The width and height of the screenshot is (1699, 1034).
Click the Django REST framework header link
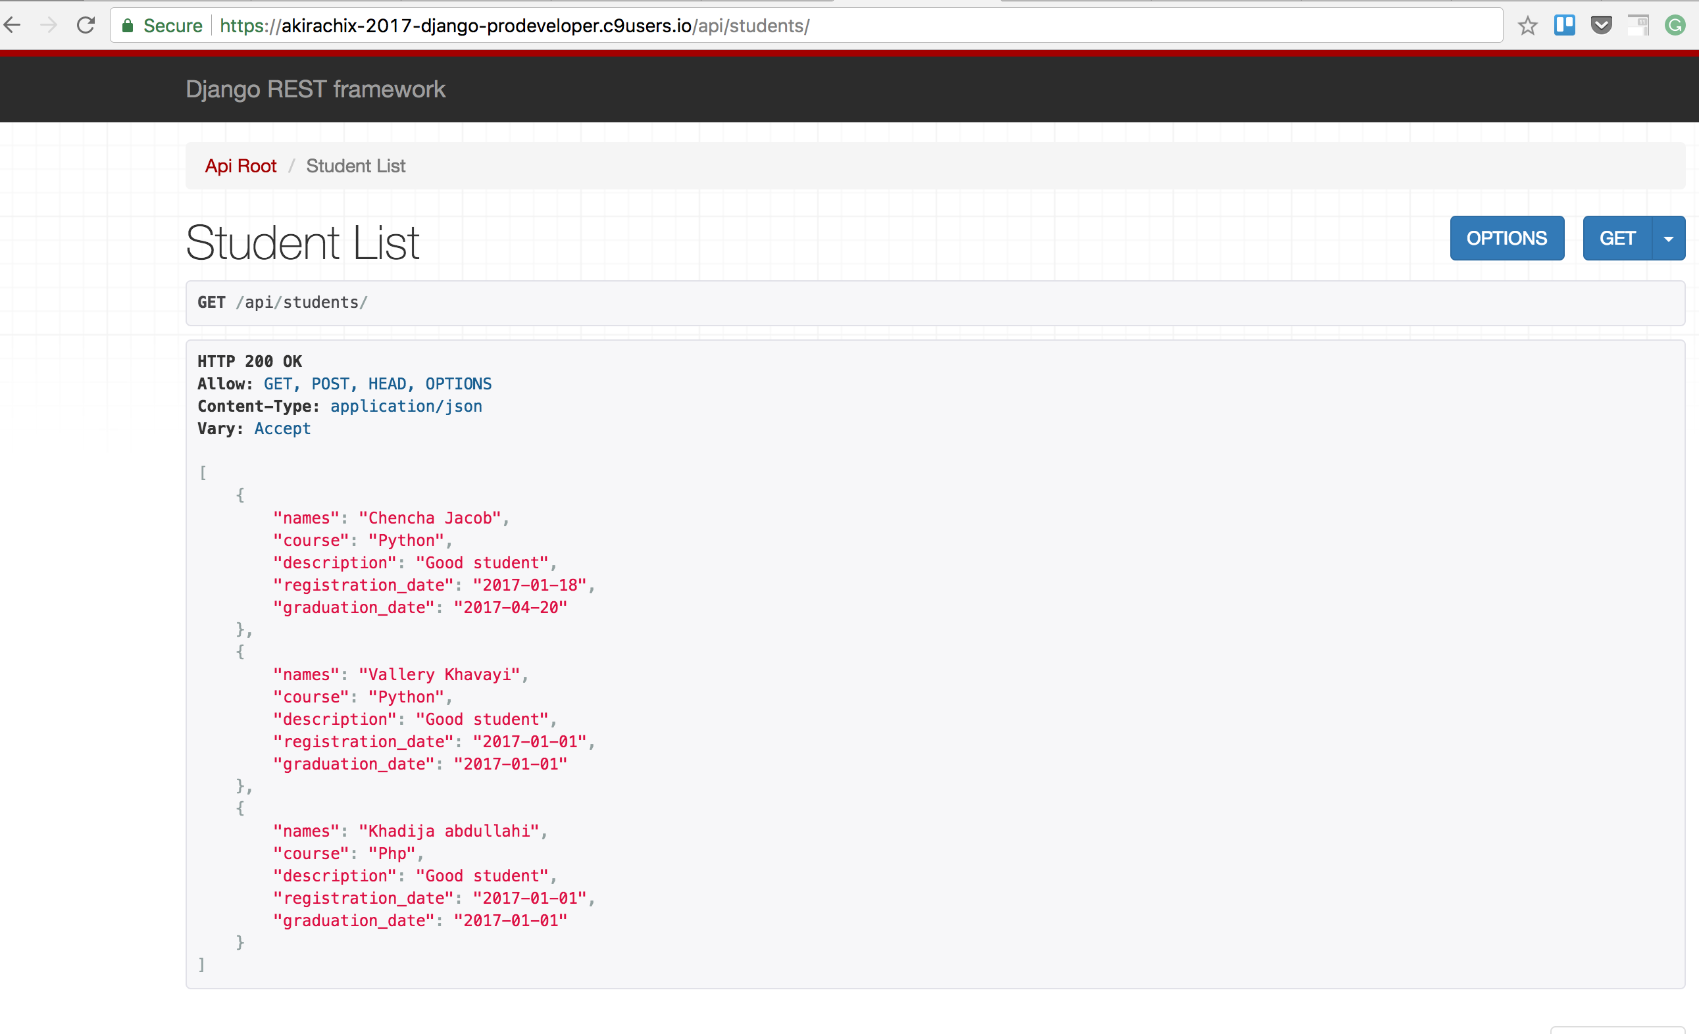click(315, 89)
